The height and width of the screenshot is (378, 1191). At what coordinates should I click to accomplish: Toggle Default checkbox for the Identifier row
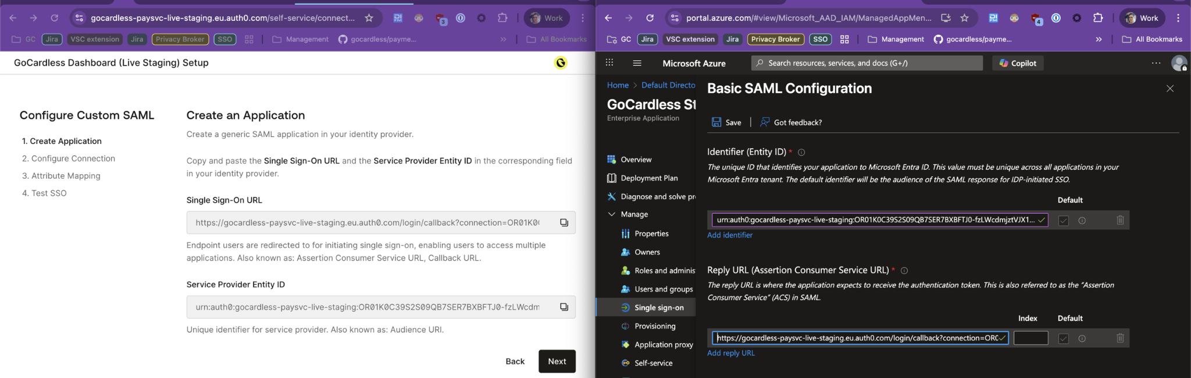1063,221
